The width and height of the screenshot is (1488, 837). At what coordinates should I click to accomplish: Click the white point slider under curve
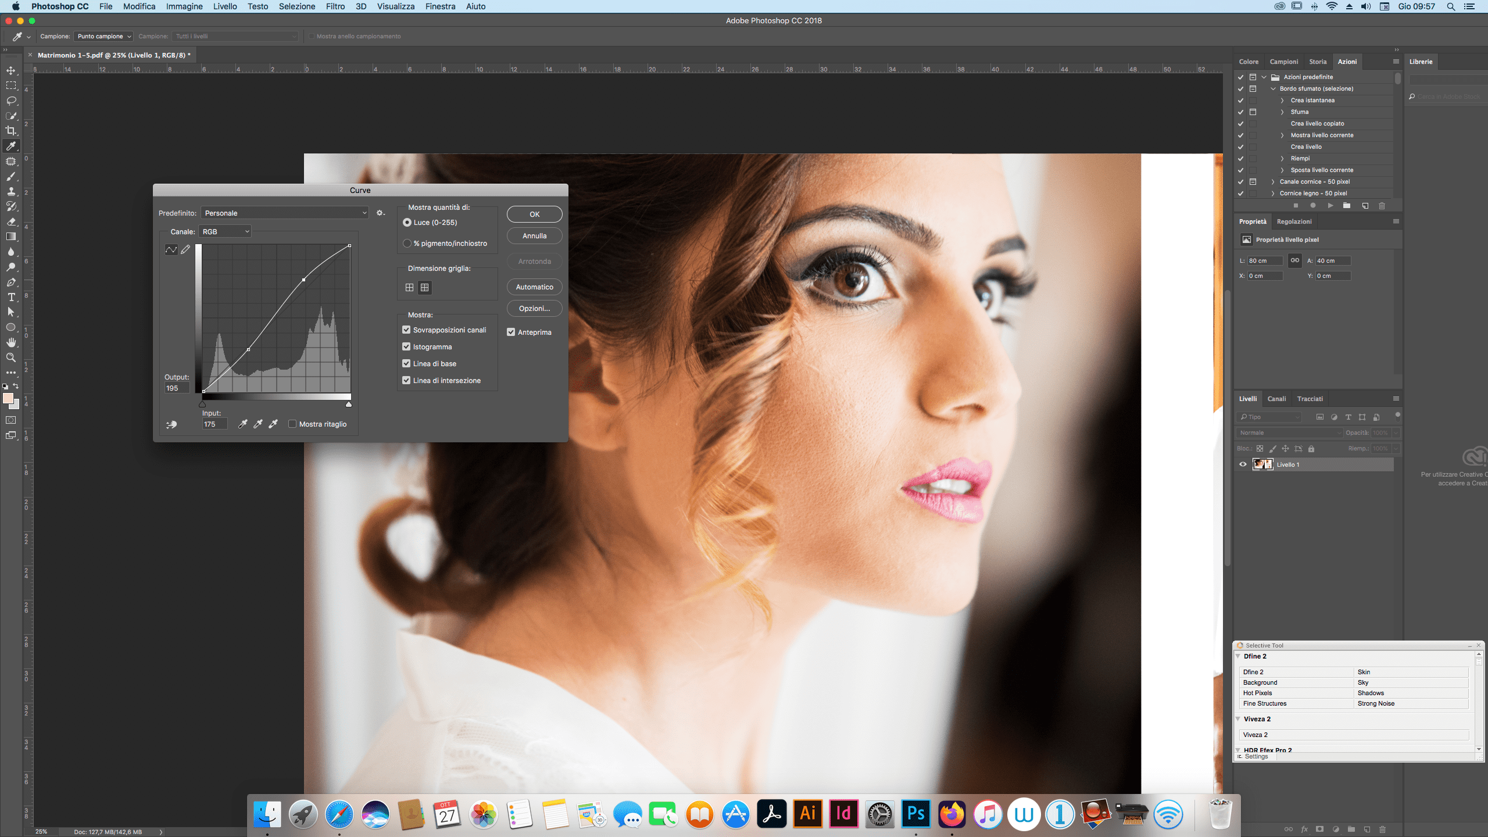[349, 404]
